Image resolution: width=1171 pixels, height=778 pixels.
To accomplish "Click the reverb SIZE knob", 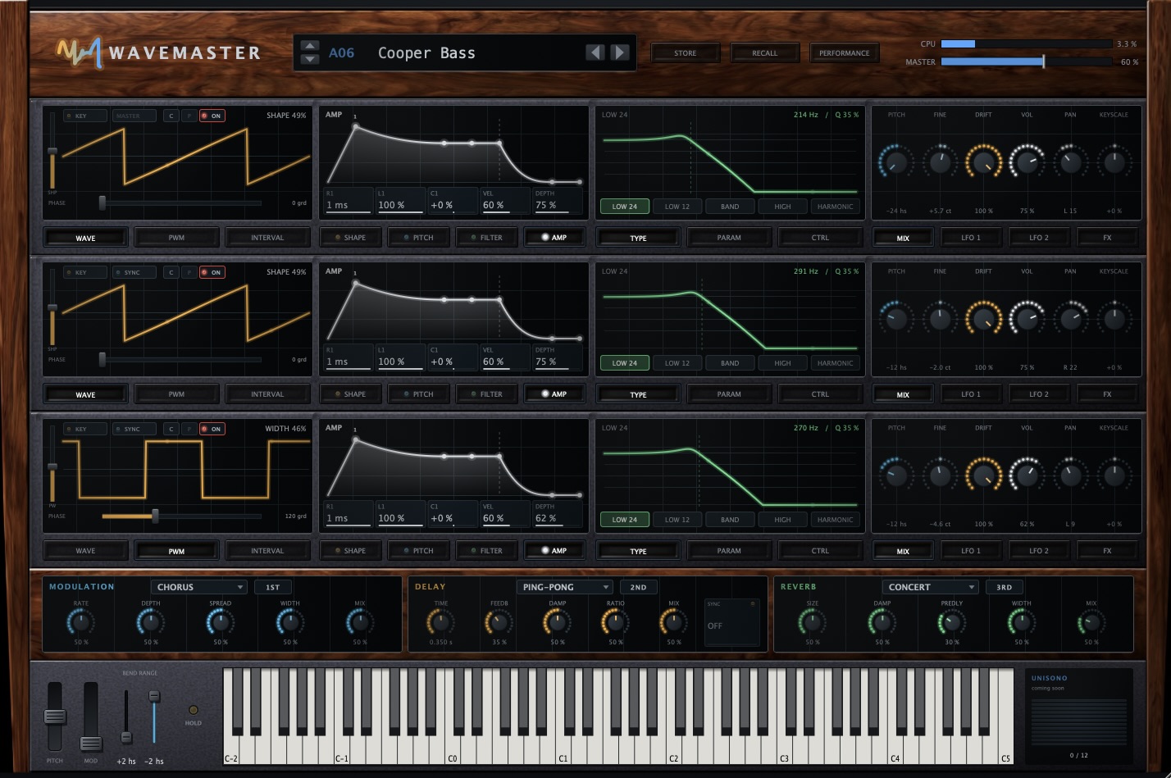I will (812, 623).
